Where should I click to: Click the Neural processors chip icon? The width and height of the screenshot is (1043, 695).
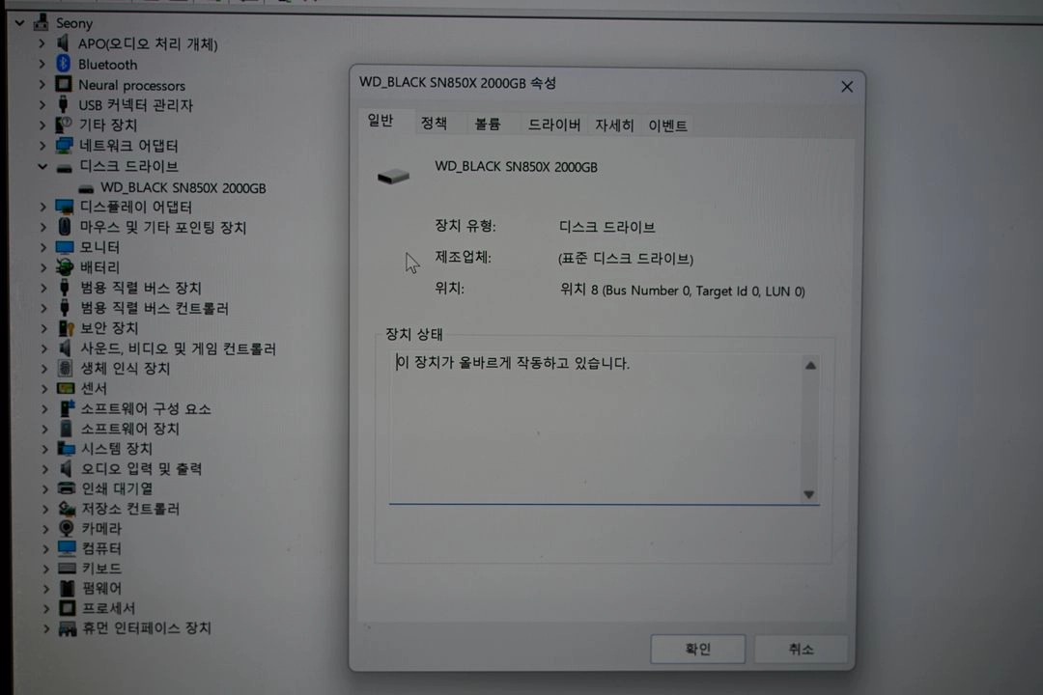coord(63,85)
